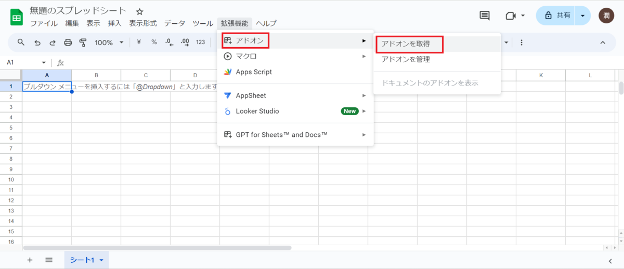This screenshot has height=269, width=624.
Task: Format as percent
Action: click(154, 43)
